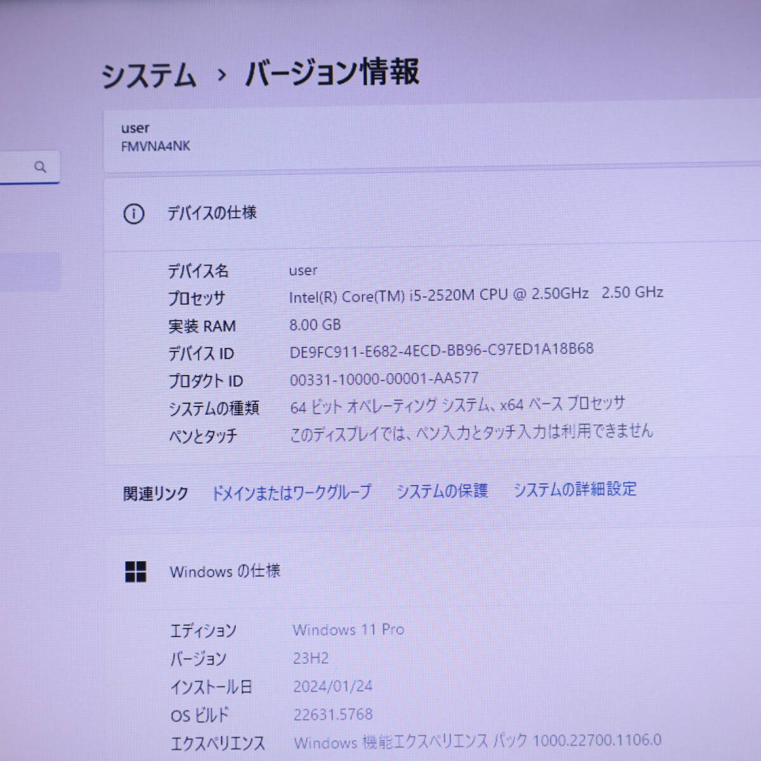Click the バージョン情報 page title

[332, 72]
